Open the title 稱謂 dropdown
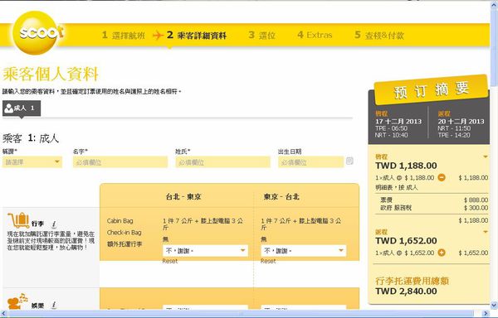 (x=32, y=162)
